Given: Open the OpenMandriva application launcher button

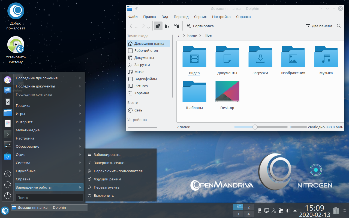Looking at the screenshot, I should (x=5, y=211).
